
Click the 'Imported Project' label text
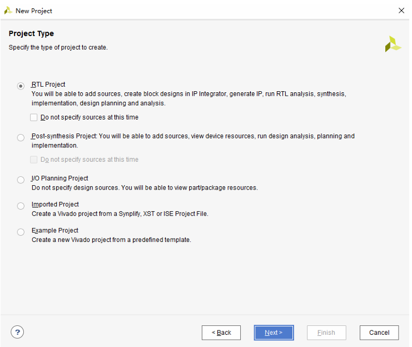[x=55, y=204]
